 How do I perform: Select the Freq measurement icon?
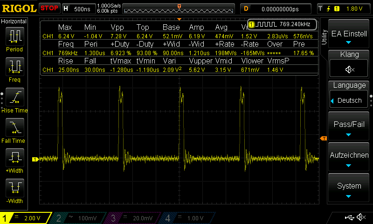click(15, 66)
